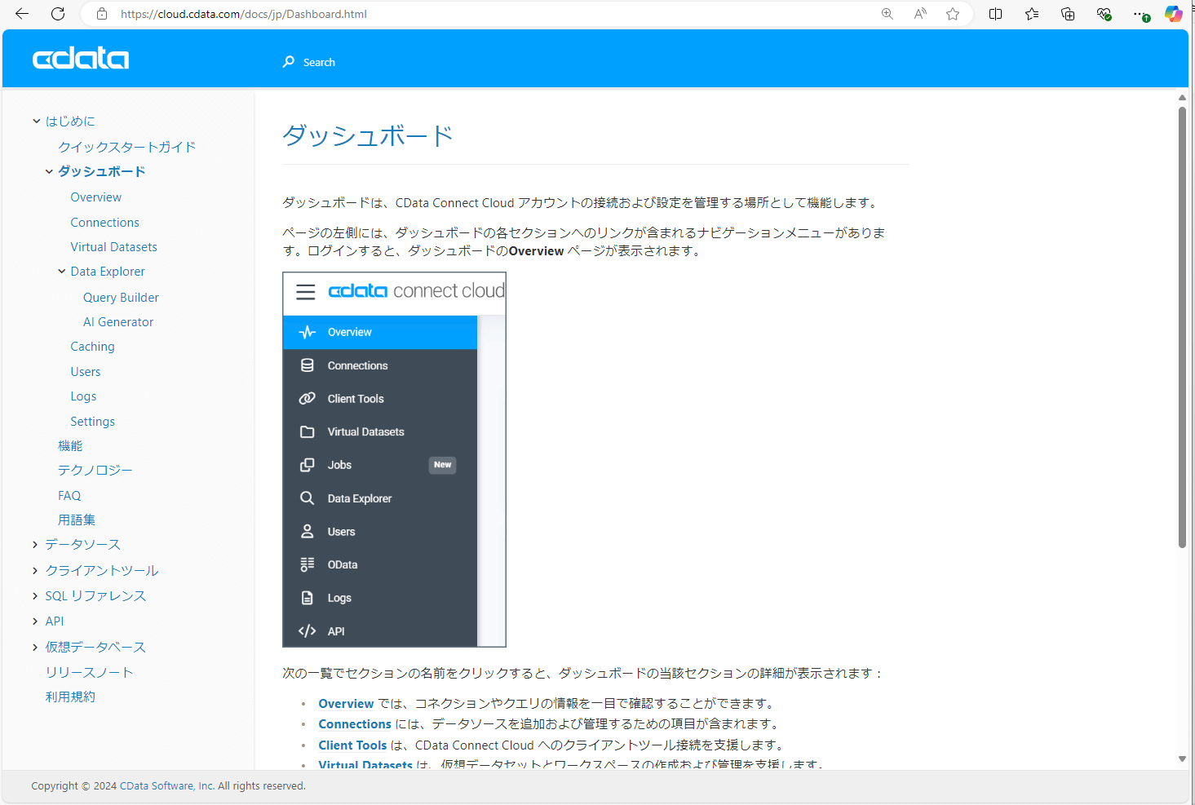Follow the Connections link in bullet list
The image size is (1195, 805).
pyautogui.click(x=355, y=724)
